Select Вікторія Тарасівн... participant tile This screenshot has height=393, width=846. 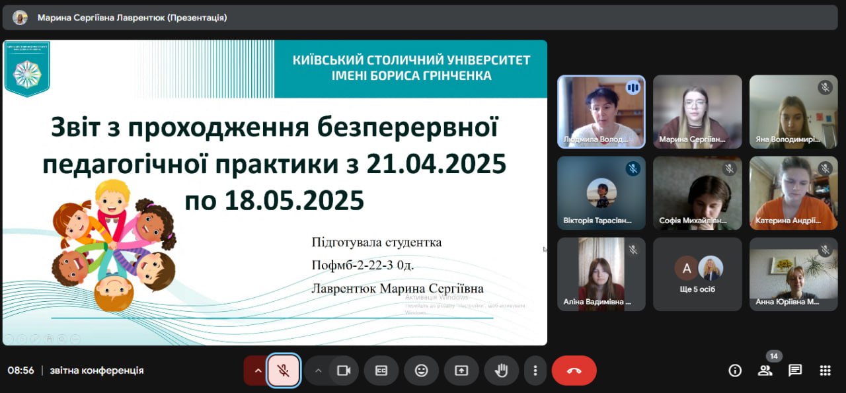601,193
